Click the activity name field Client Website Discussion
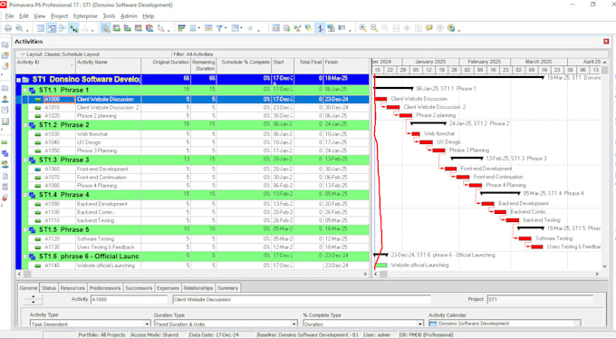Image resolution: width=616 pixels, height=339 pixels. point(301,299)
